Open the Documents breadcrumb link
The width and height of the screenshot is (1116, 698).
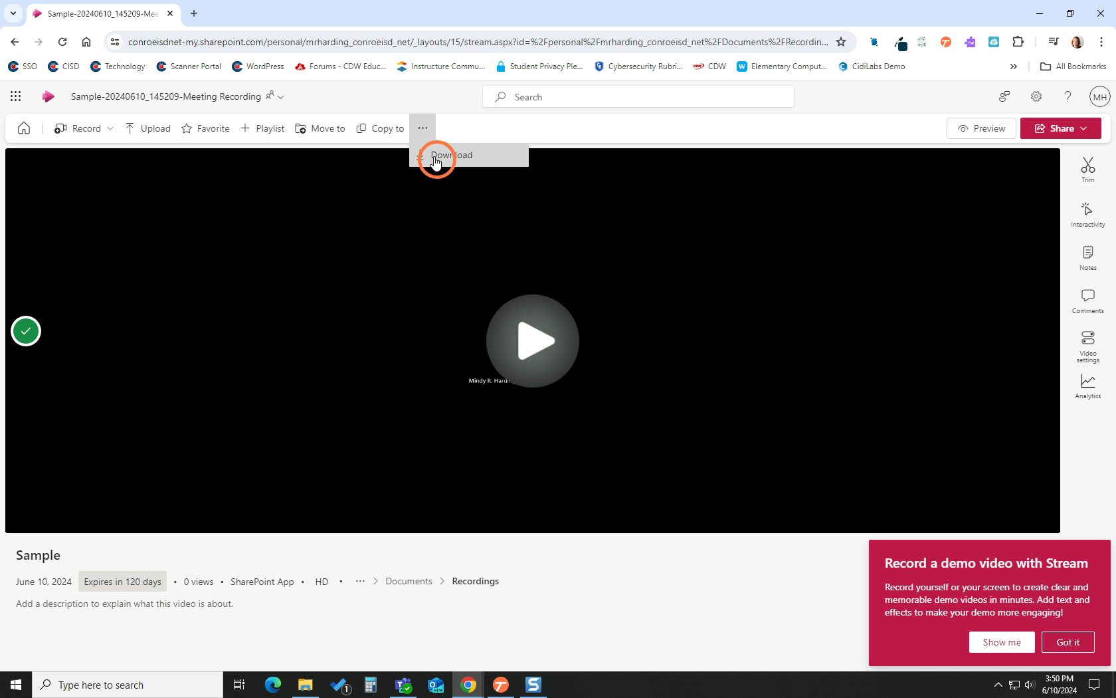409,581
